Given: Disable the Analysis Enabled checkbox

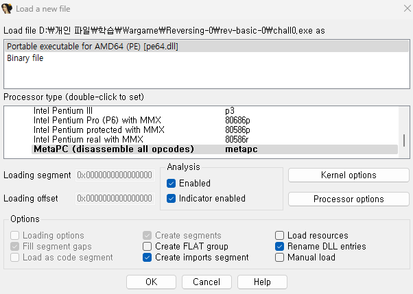Looking at the screenshot, I should pyautogui.click(x=172, y=184).
